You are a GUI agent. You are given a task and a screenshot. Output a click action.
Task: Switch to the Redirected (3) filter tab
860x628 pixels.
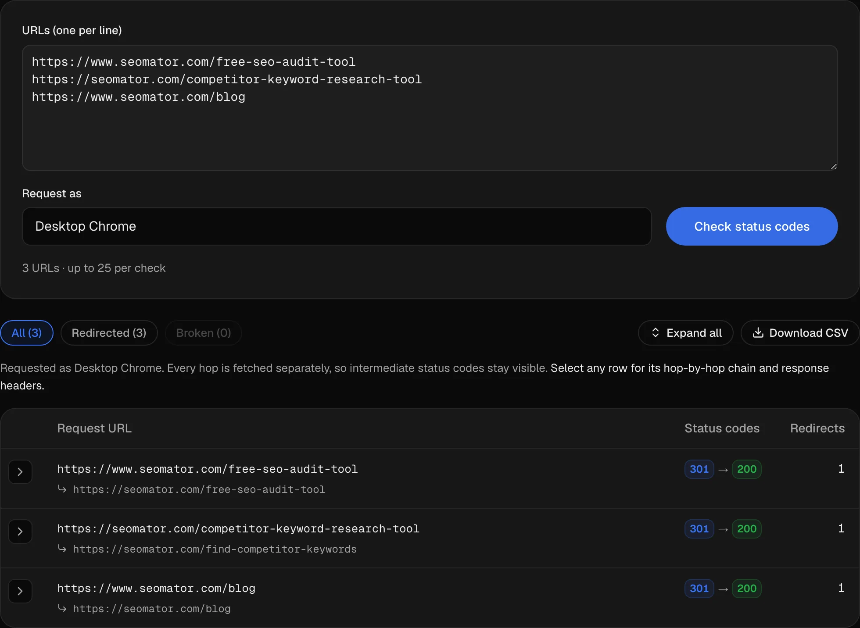(109, 333)
